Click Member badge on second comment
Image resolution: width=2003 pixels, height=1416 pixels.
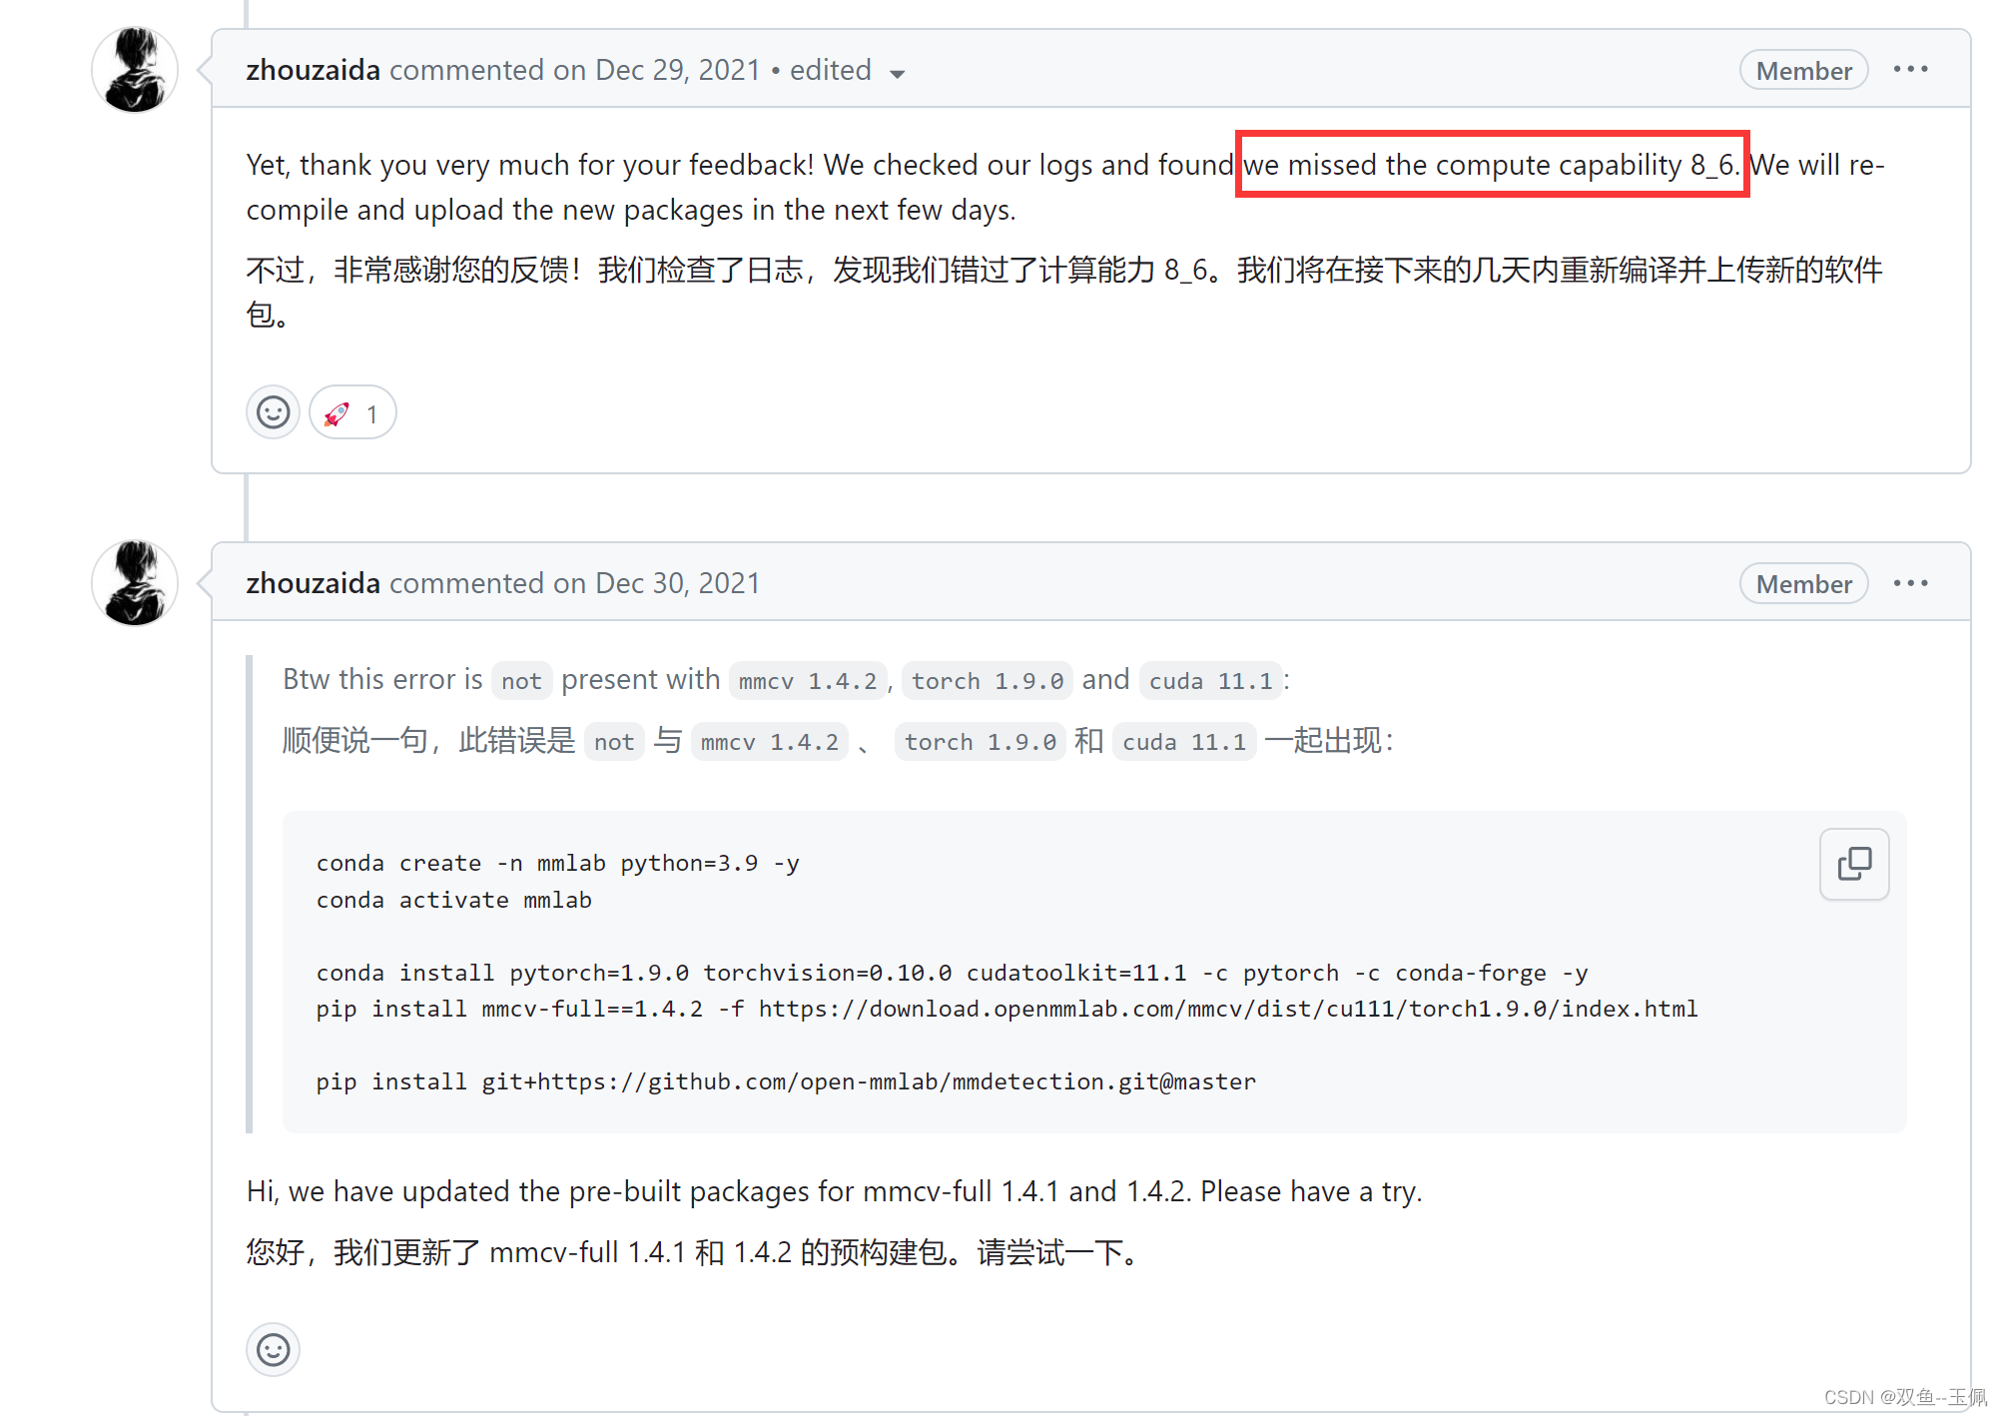(x=1803, y=584)
